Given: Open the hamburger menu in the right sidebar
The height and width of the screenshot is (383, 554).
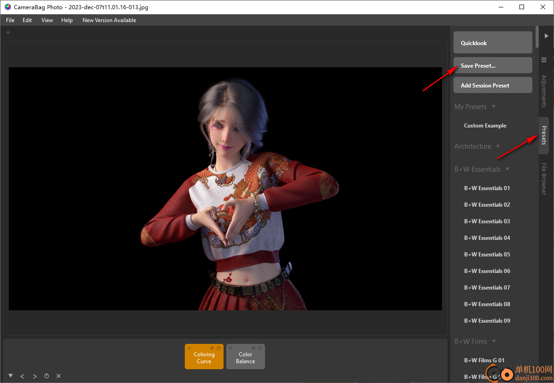Looking at the screenshot, I should click(x=544, y=60).
